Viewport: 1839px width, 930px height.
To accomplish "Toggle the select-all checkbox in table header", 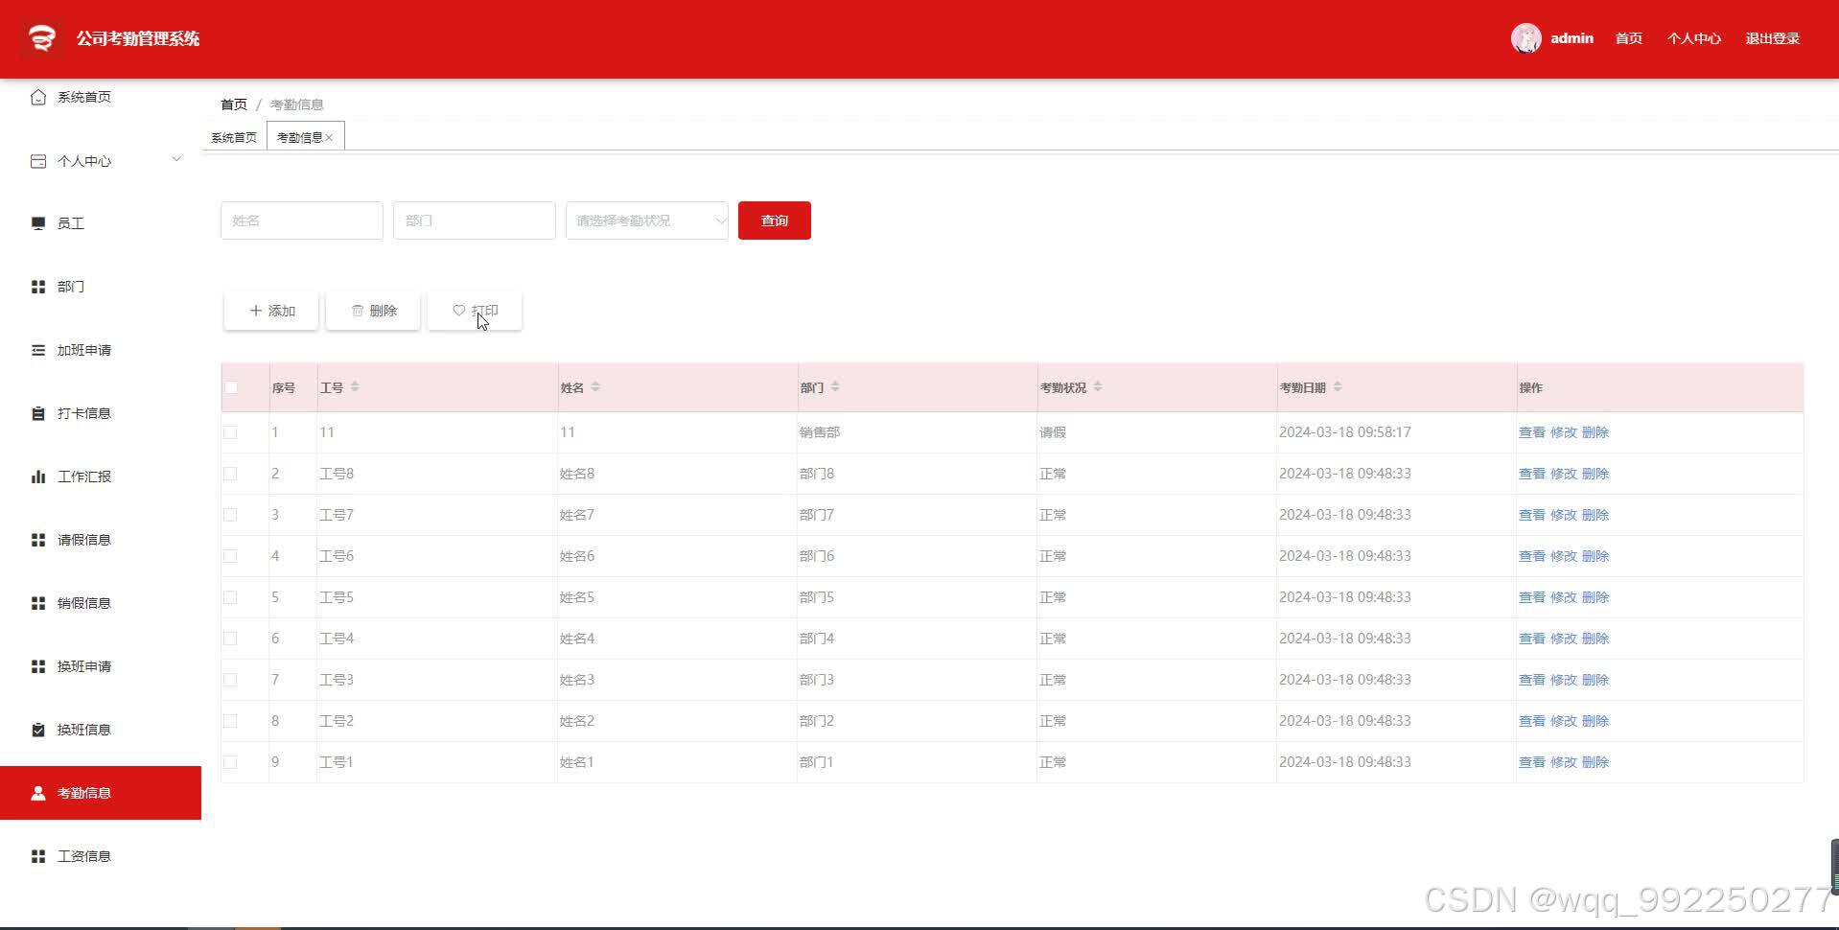I will pyautogui.click(x=230, y=387).
